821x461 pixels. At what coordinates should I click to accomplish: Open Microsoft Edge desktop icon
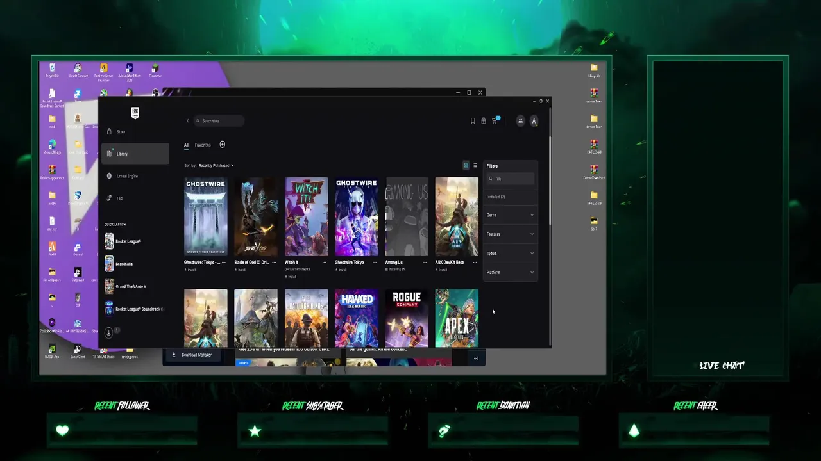click(x=52, y=147)
